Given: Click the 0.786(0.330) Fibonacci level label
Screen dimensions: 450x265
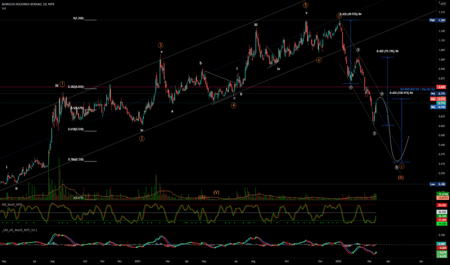Looking at the screenshot, I should [x=76, y=159].
